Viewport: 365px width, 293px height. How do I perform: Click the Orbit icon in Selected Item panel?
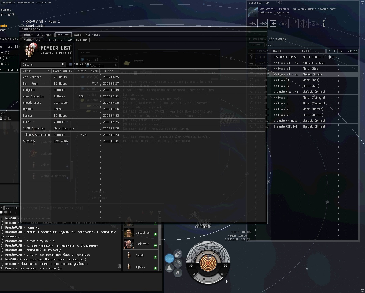283,24
